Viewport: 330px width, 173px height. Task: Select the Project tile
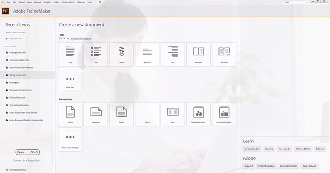[x=147, y=114]
